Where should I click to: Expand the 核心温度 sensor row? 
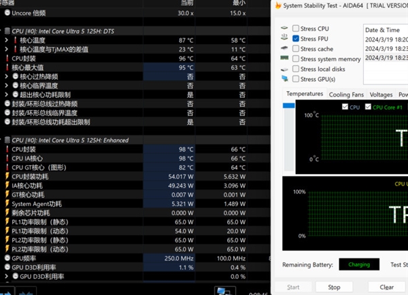[x=6, y=40]
